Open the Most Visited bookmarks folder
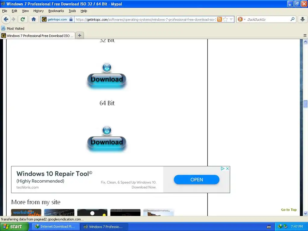This screenshot has width=308, height=231. pyautogui.click(x=13, y=29)
